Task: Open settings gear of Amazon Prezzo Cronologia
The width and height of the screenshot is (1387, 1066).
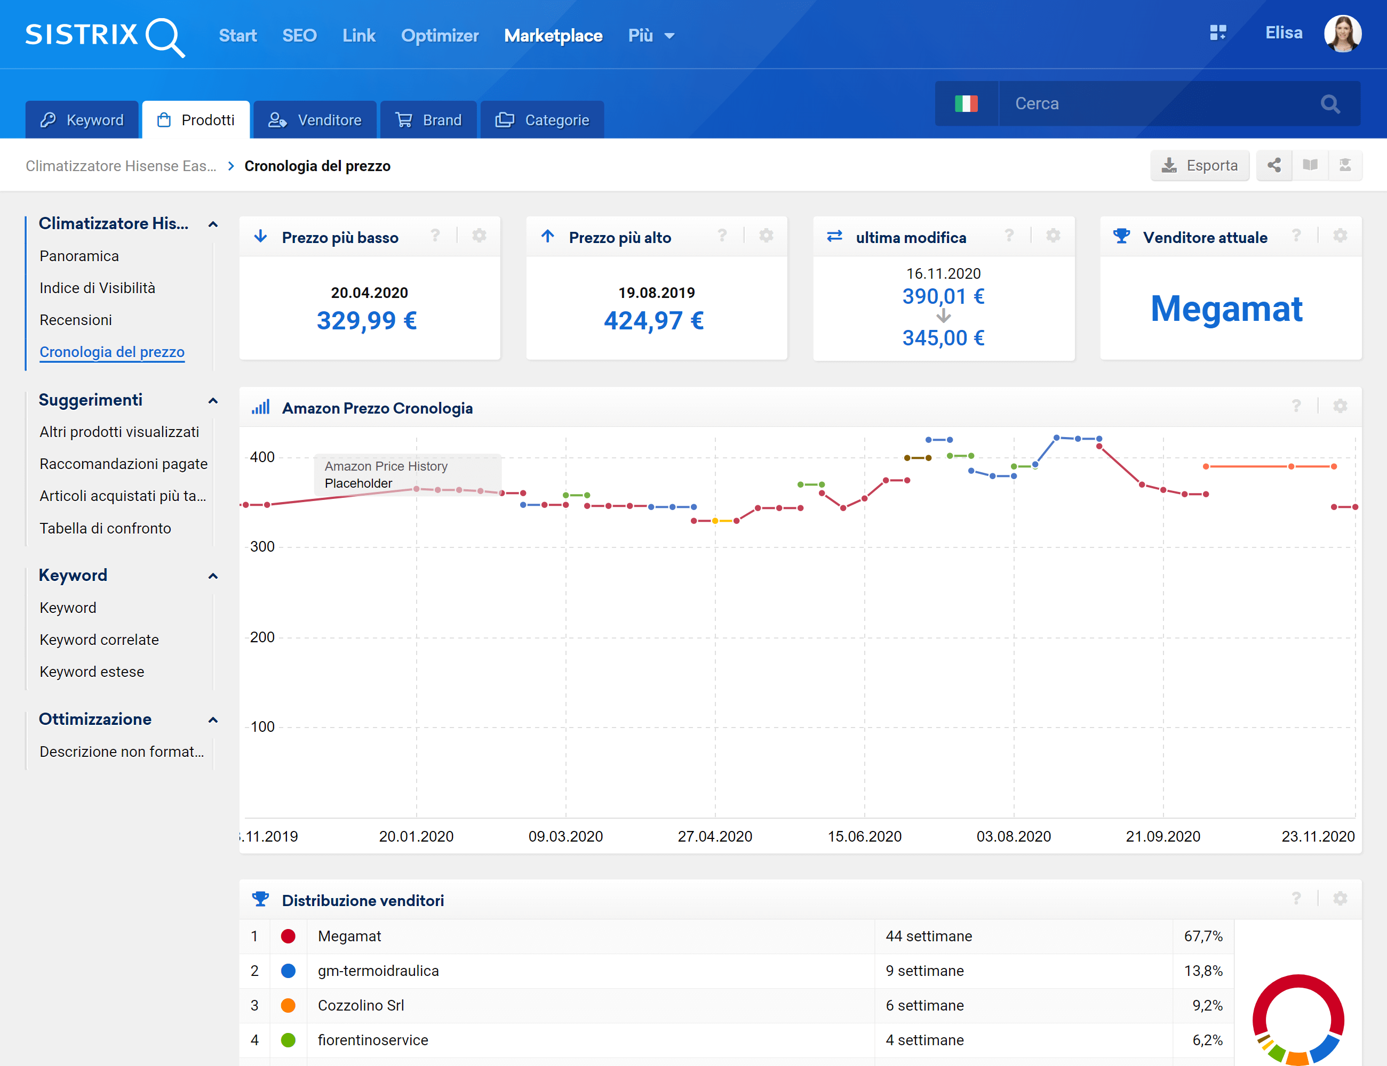Action: point(1340,406)
